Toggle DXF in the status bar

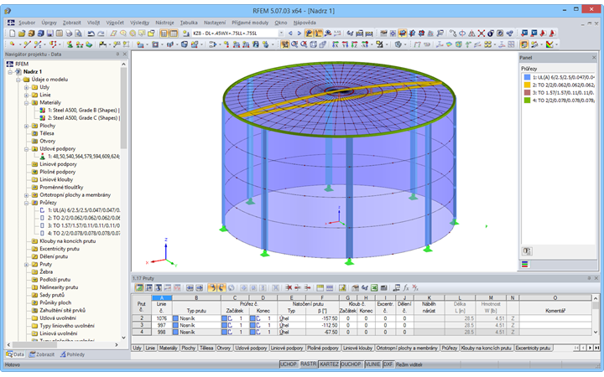coord(388,364)
